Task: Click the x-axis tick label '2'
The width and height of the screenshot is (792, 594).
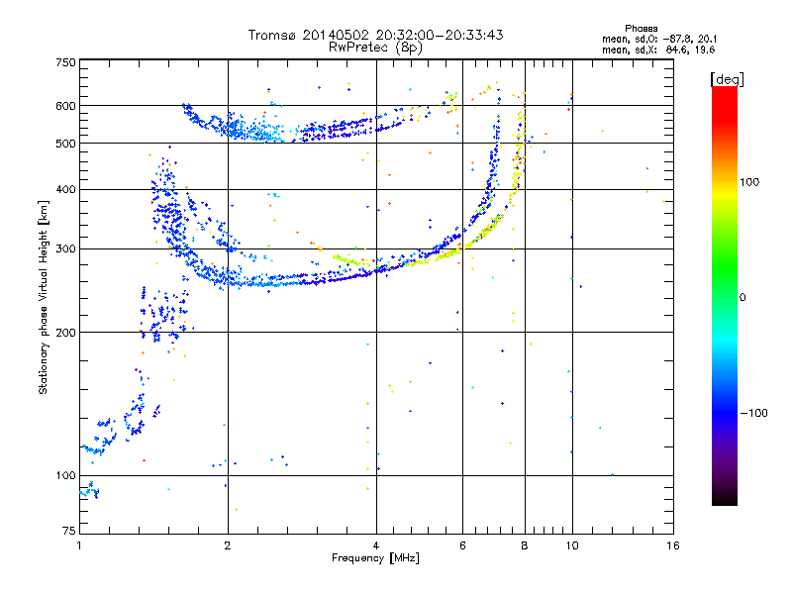Action: pos(228,545)
